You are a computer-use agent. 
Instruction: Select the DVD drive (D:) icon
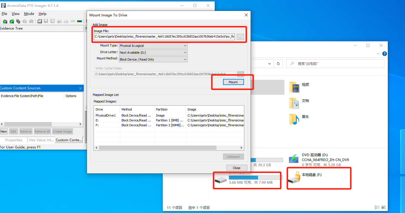point(294,159)
